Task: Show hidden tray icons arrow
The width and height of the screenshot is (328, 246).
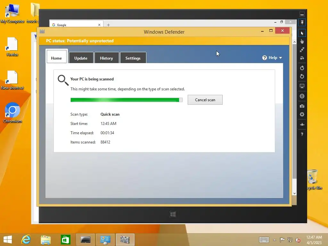Action: (x=275, y=240)
